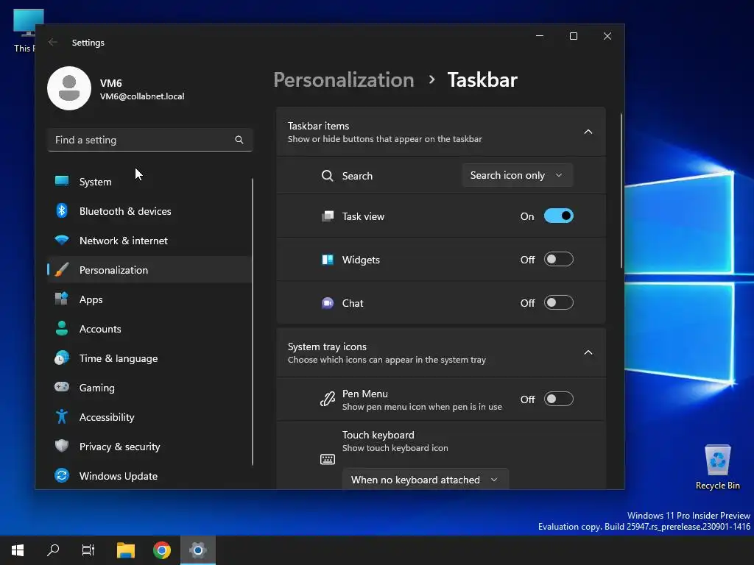754x565 pixels.
Task: Click the Windows Update sync icon
Action: [x=62, y=476]
